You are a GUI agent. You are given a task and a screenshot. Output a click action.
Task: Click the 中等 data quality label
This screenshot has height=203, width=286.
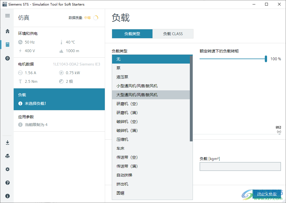point(88,18)
